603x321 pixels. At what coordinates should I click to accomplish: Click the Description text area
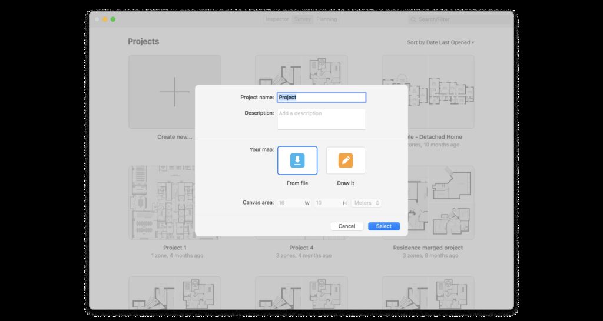click(322, 119)
